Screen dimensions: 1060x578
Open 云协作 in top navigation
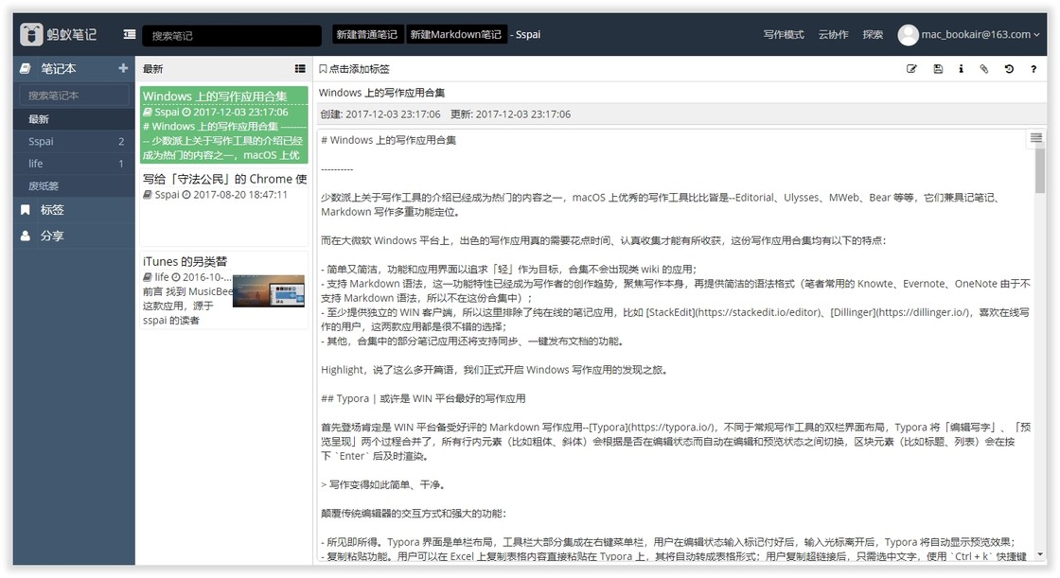pos(833,34)
